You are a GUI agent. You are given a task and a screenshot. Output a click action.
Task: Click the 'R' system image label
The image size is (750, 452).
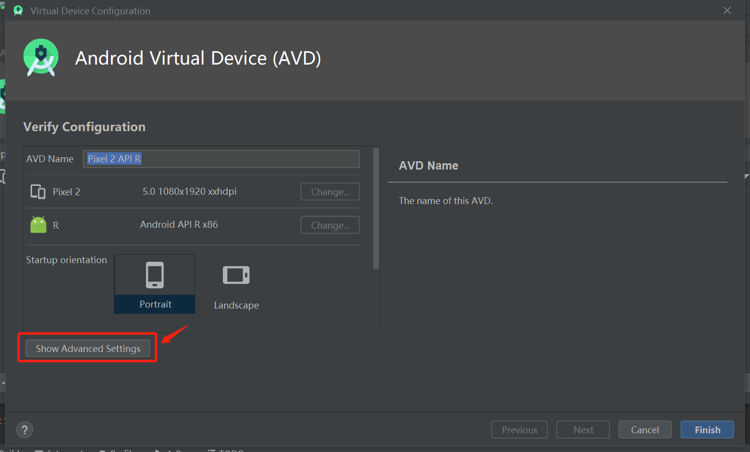(56, 225)
